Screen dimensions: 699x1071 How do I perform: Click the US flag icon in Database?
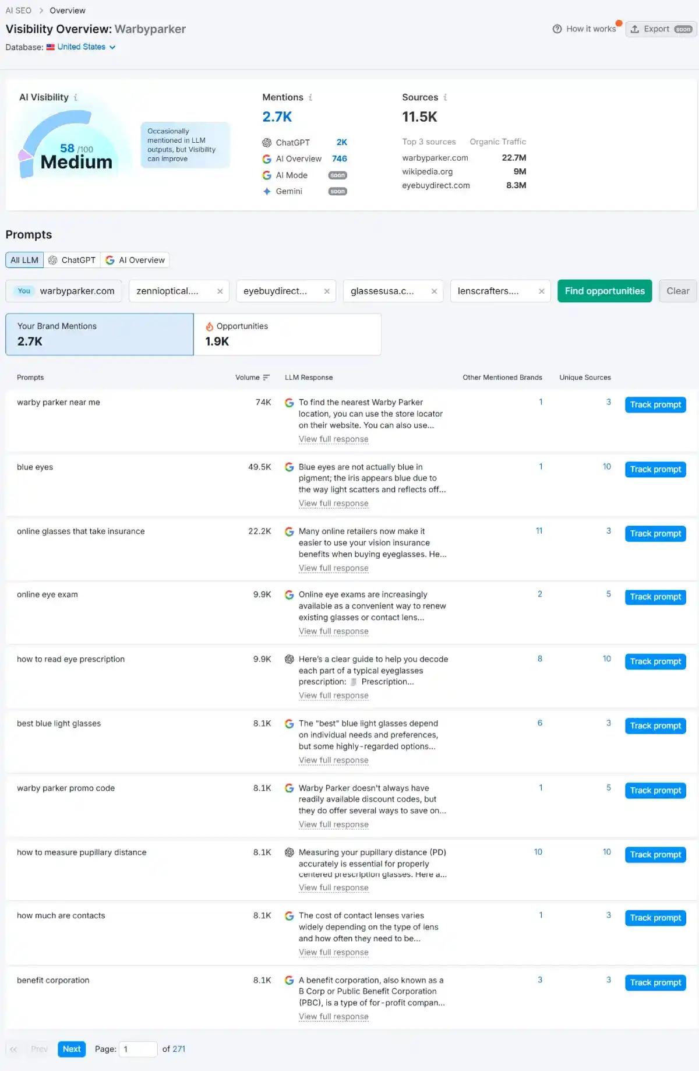click(51, 47)
